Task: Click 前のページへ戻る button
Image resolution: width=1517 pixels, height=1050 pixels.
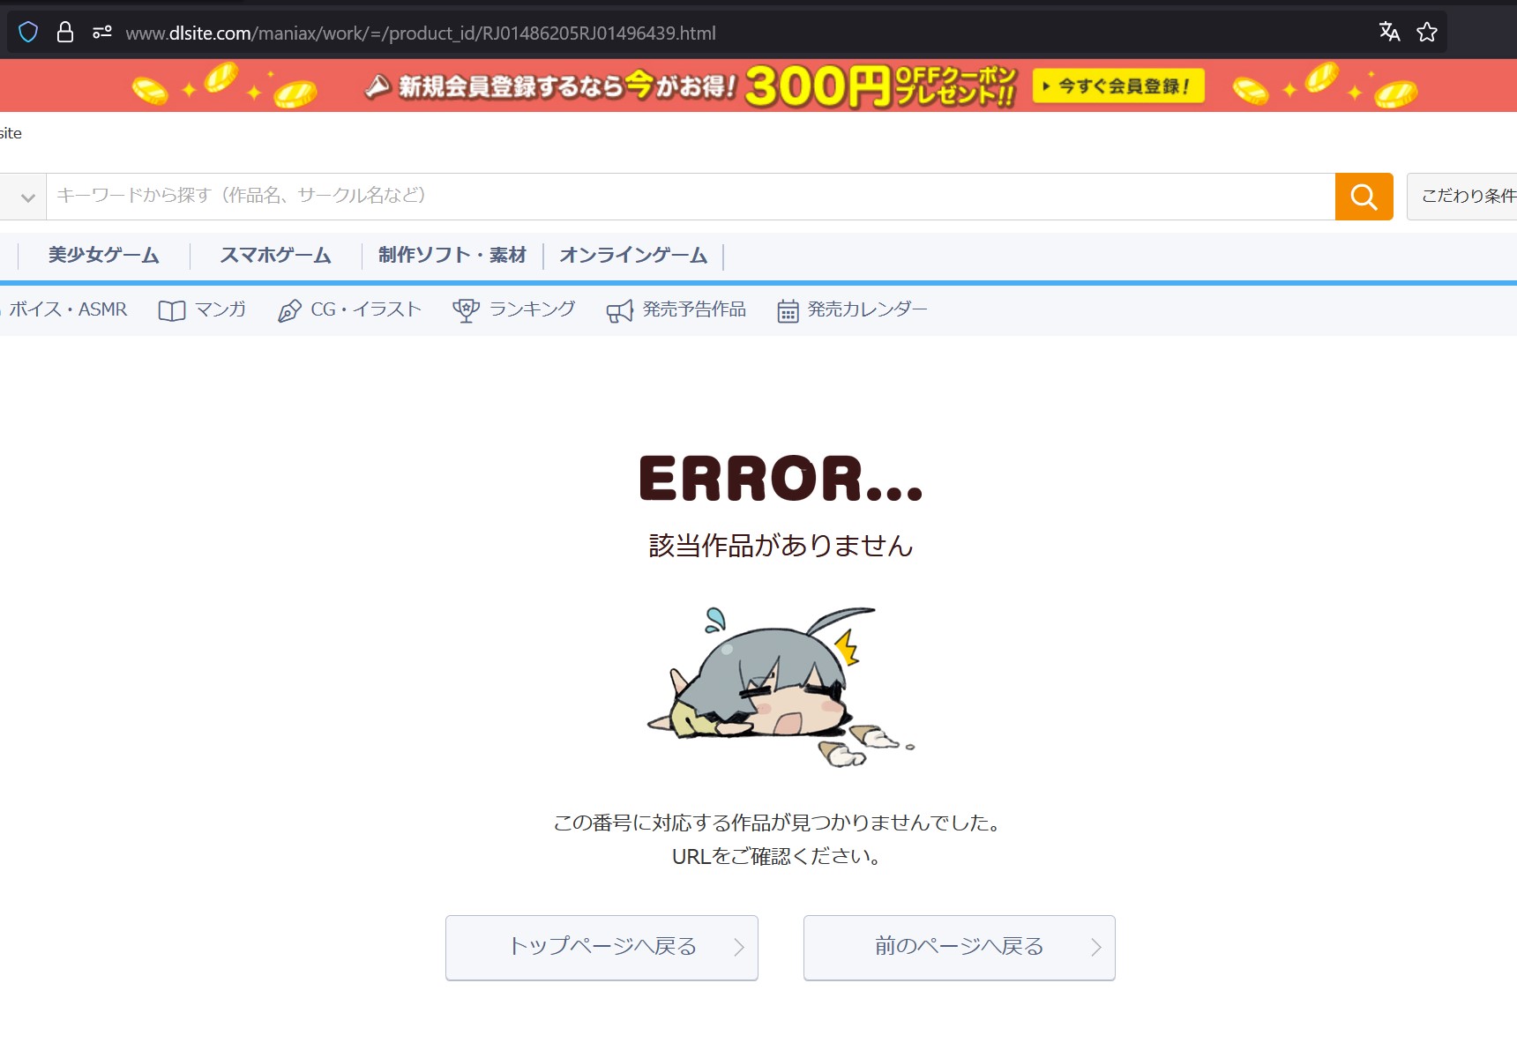Action: tap(960, 948)
